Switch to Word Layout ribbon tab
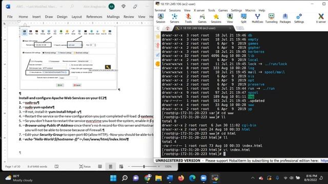The height and width of the screenshot is (184, 328). click(x=76, y=17)
